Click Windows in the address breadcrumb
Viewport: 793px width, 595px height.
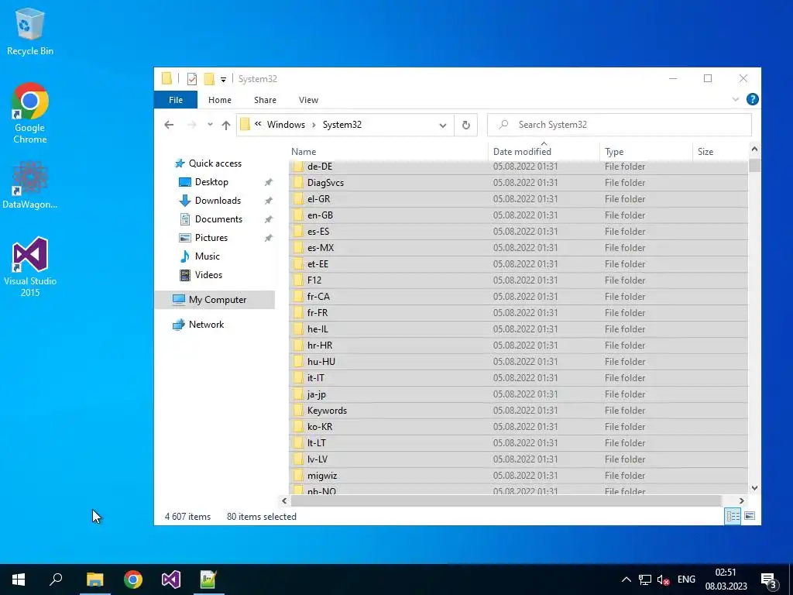coord(286,125)
